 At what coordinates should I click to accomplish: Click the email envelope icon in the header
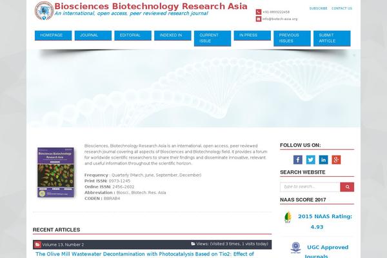[259, 19]
